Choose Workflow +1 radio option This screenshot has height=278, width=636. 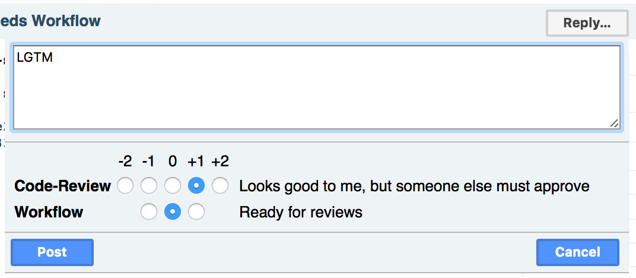196,212
